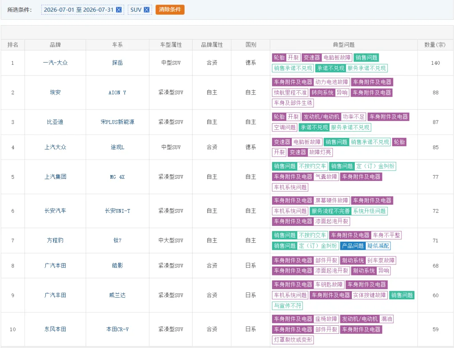454x348 pixels.
Task: Open the 方程豹 brand link
Action: 55,241
